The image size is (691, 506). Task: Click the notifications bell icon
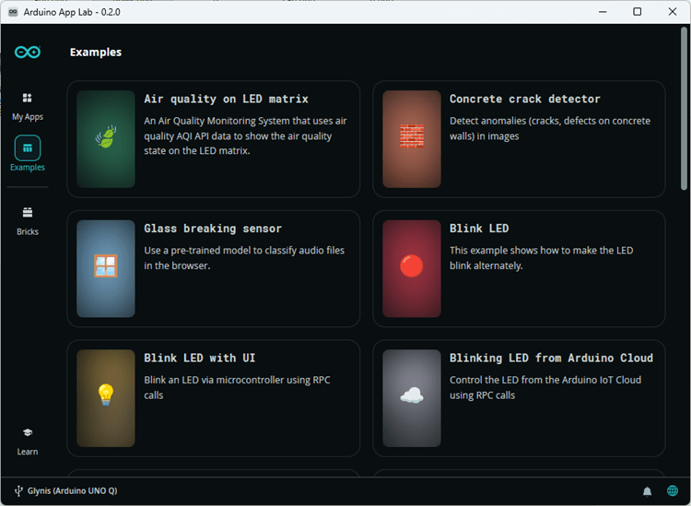(648, 491)
